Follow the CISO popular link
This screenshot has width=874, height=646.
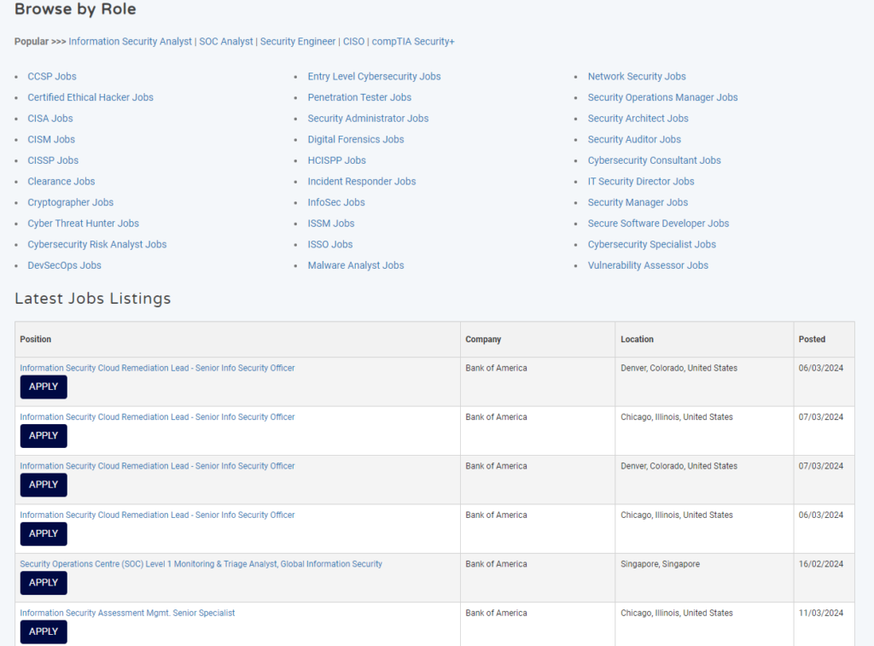[x=353, y=41]
